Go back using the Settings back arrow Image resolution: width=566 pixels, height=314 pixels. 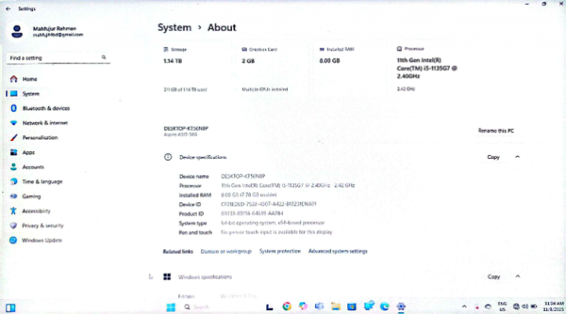(x=9, y=9)
